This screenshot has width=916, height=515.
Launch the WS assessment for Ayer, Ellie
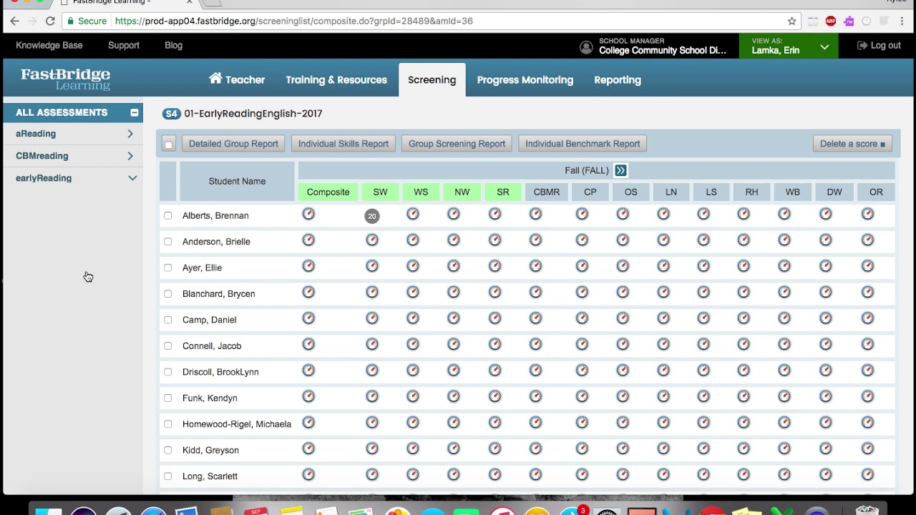click(413, 266)
